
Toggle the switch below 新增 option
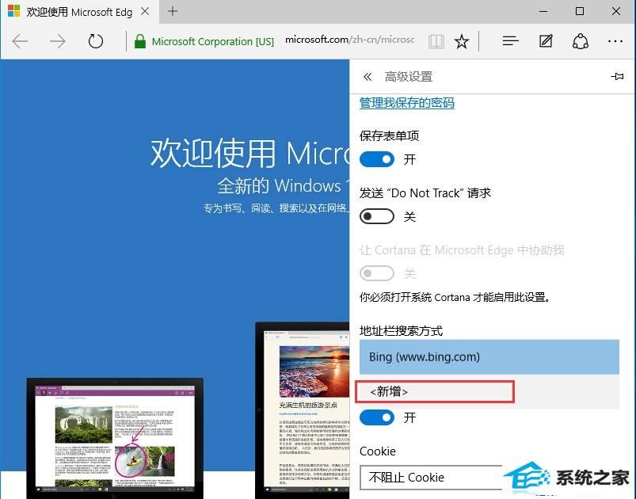point(377,417)
